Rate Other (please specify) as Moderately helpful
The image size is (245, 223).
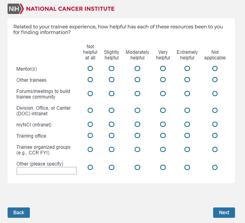tap(137, 167)
